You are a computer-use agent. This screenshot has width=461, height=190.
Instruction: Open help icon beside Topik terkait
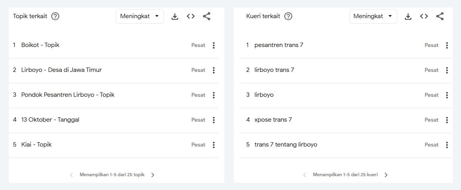(55, 17)
